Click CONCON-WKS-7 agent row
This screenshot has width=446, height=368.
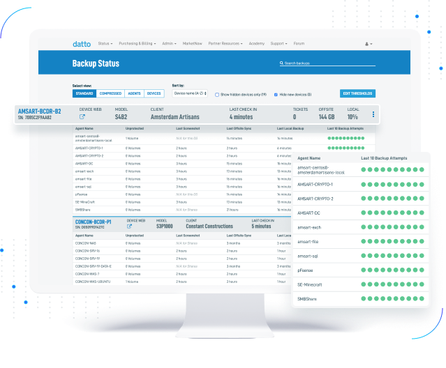182,274
